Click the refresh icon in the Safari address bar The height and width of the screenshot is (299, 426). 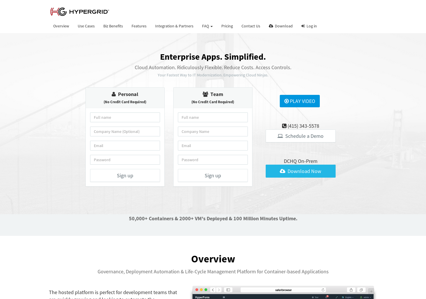pos(323,290)
